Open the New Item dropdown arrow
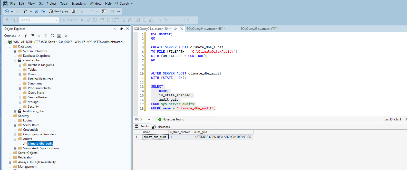 tap(31, 11)
